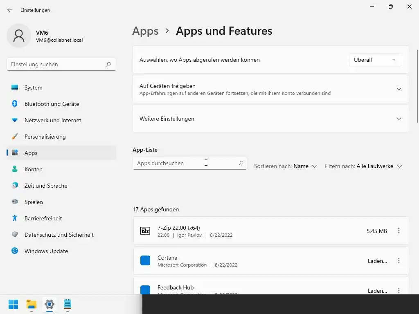This screenshot has height=314, width=419.
Task: Click the 7-Zip app icon
Action: tap(145, 231)
